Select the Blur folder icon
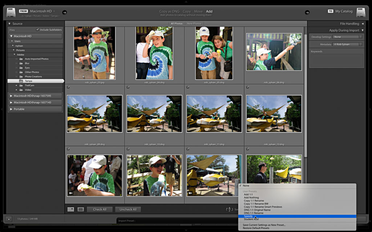The height and width of the screenshot is (232, 372). (x=21, y=63)
